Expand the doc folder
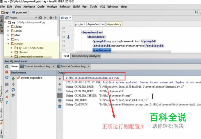Screen dimensions: 201x139 coord(8,35)
